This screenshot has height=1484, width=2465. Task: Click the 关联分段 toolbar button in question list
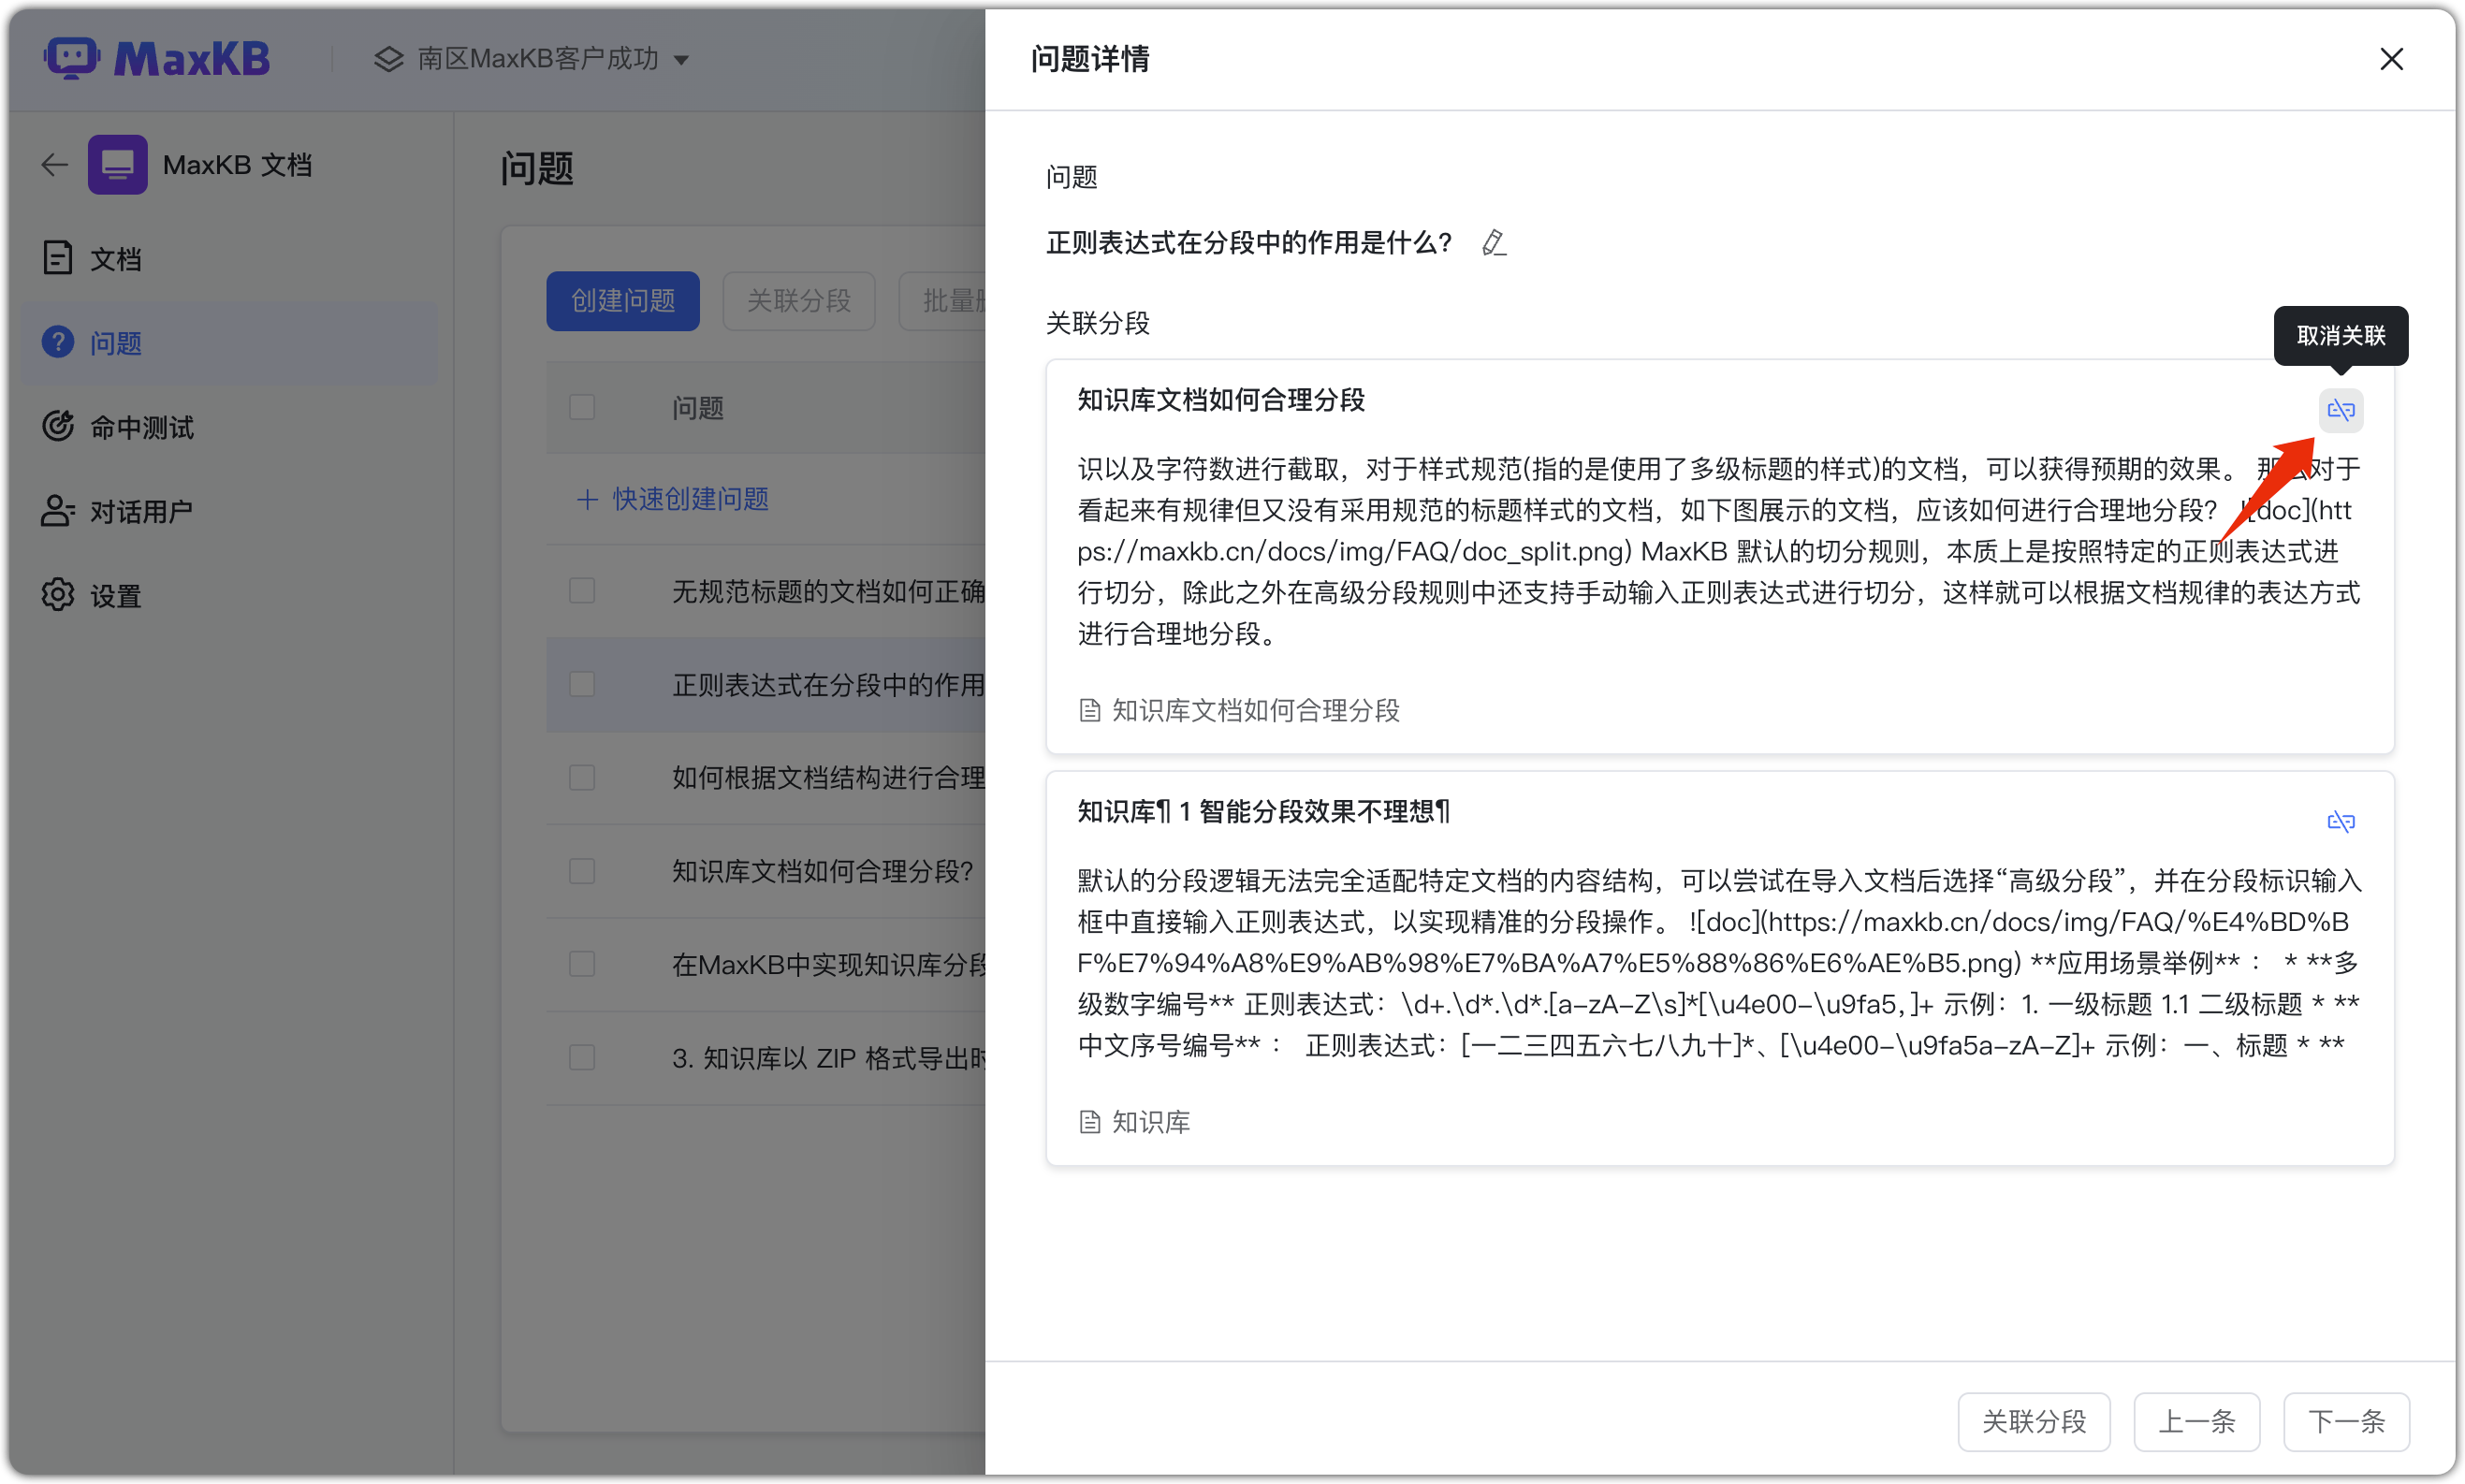point(798,300)
